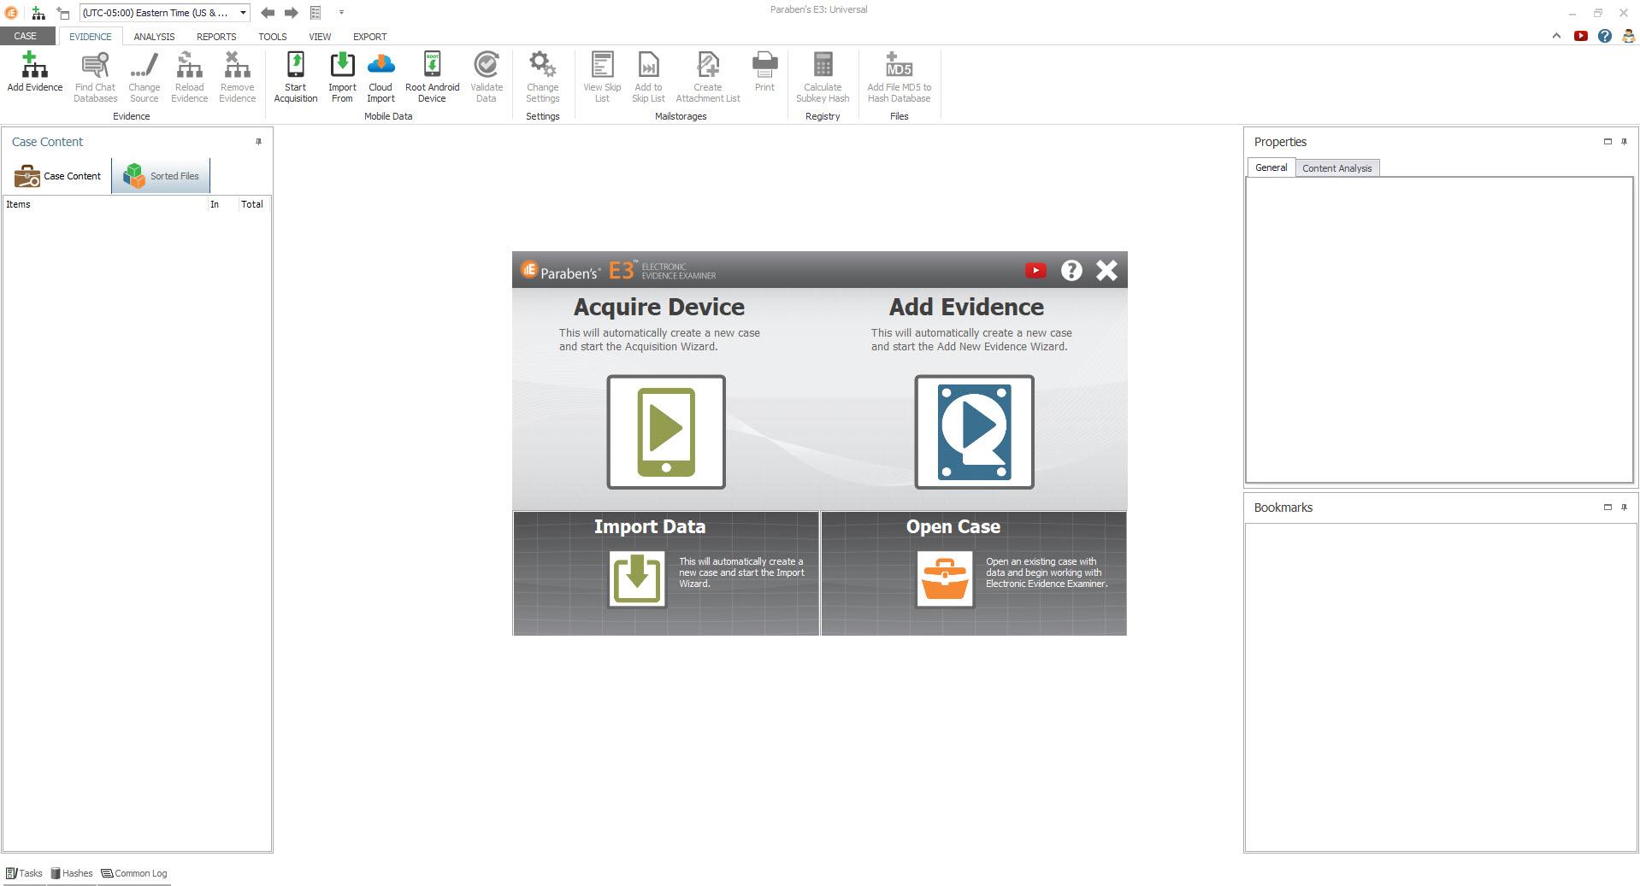
Task: Click the user account icon at top right
Action: (1629, 36)
